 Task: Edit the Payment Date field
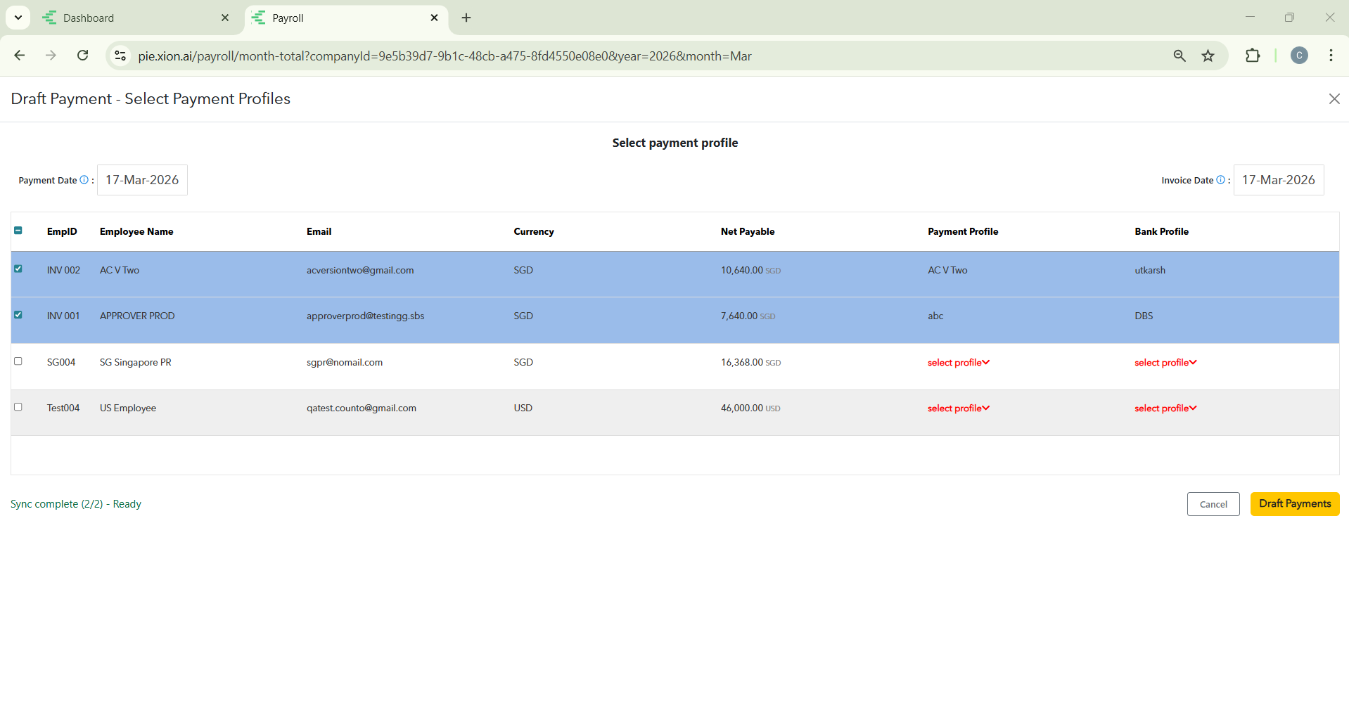pyautogui.click(x=142, y=180)
